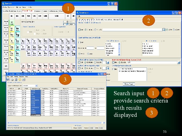Viewport: 182px width, 136px height.
Task: Click the Reset Page button in Structures
Action: [129, 84]
